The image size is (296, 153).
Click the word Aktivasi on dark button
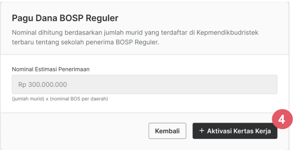click(219, 131)
